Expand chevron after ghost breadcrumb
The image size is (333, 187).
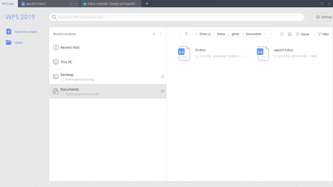pos(243,34)
